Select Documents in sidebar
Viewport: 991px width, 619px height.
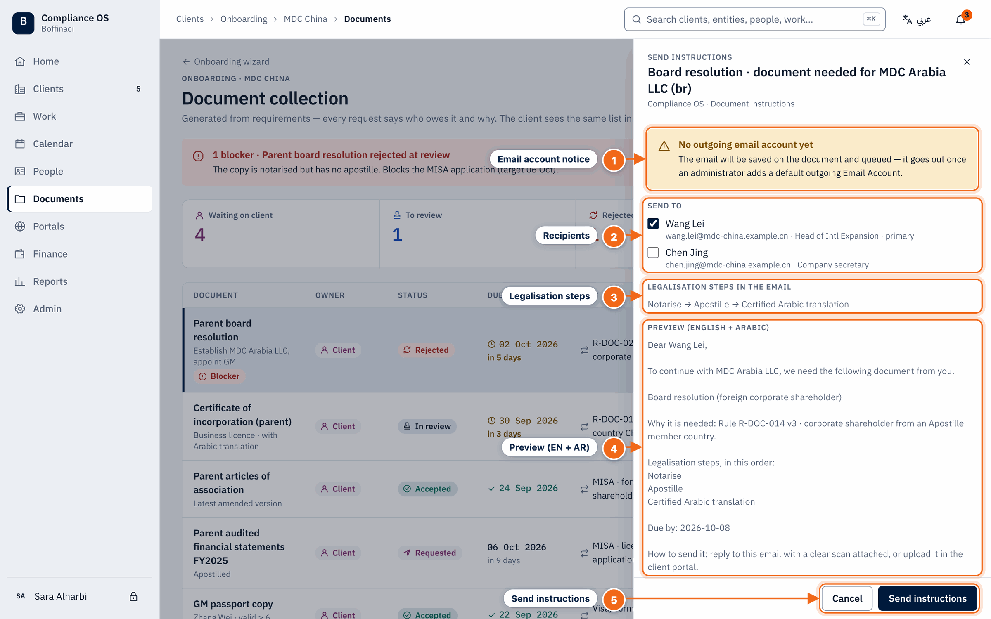(x=79, y=199)
